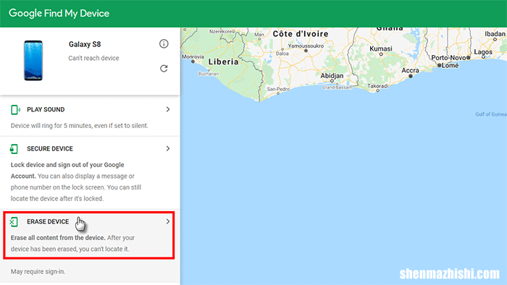Screen dimensions: 507x285
Task: Click the "May require sign-in." note
Action: 38,271
